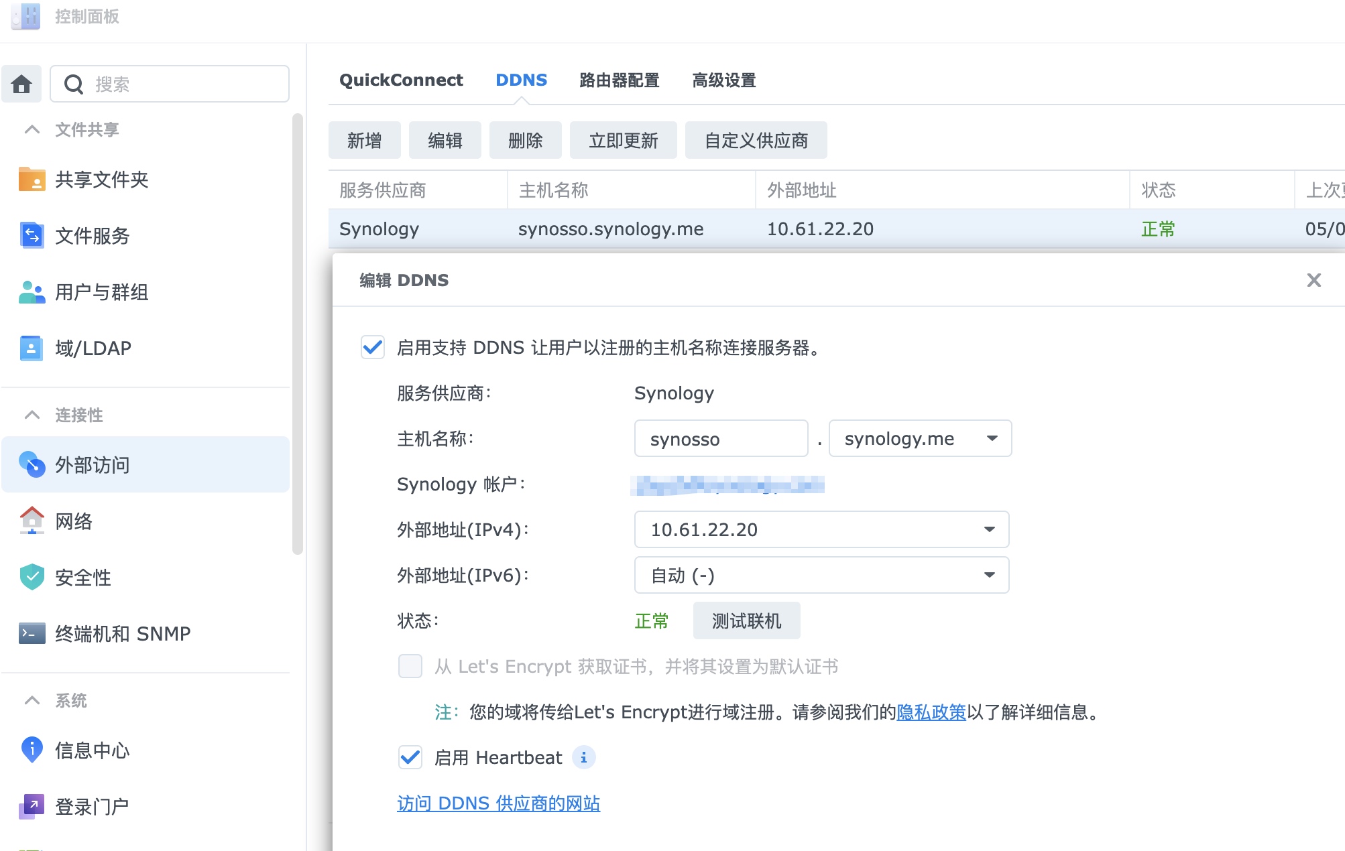Click the Service Provider column header (服务供应商)
This screenshot has width=1345, height=851.
[x=417, y=190]
